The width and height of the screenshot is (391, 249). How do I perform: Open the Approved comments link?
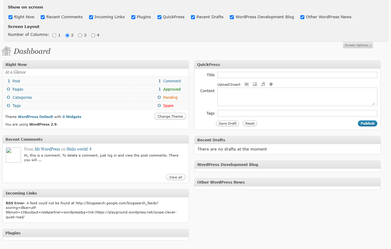tap(172, 89)
